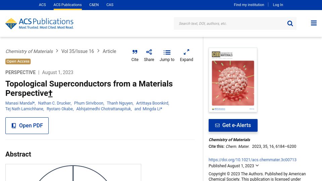
Task: Click the Expand arrows icon
Action: pyautogui.click(x=186, y=52)
